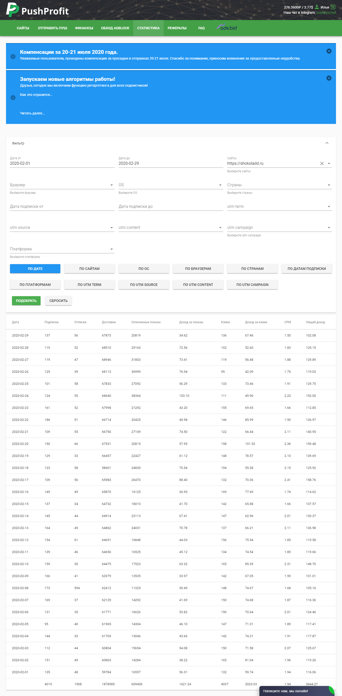Group by По UTM Campaign

[252, 284]
